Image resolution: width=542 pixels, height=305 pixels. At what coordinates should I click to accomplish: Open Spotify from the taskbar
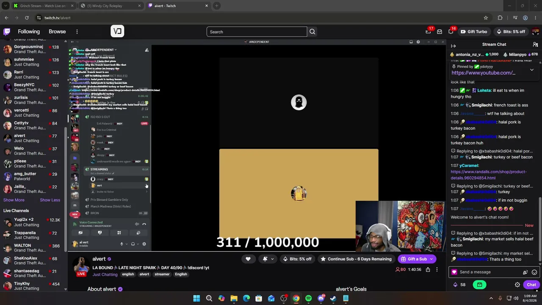coord(308,298)
